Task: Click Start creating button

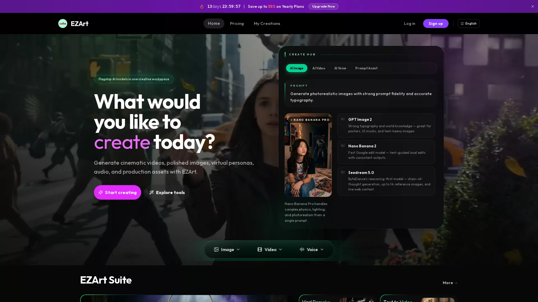Action: 117,192
